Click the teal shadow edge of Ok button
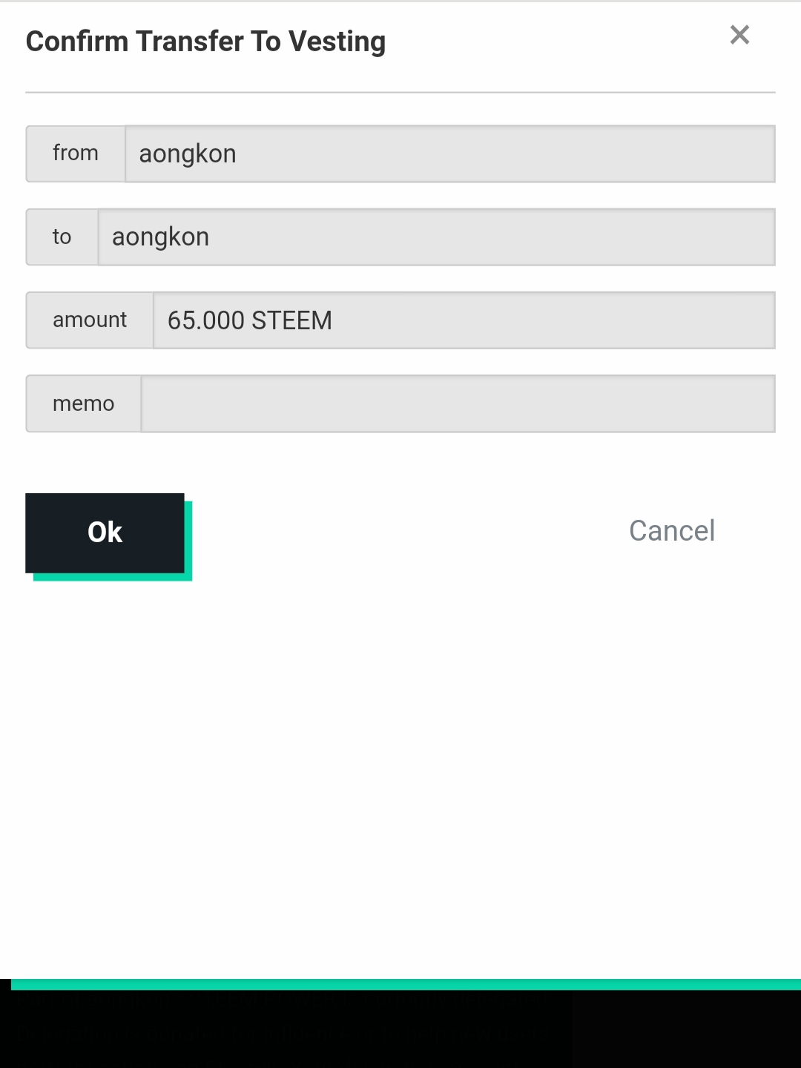The image size is (801, 1068). (x=111, y=577)
